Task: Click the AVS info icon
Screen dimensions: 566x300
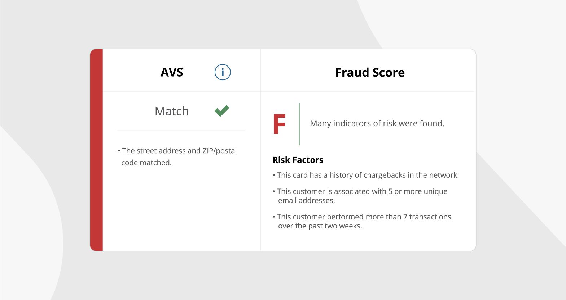Action: tap(223, 72)
